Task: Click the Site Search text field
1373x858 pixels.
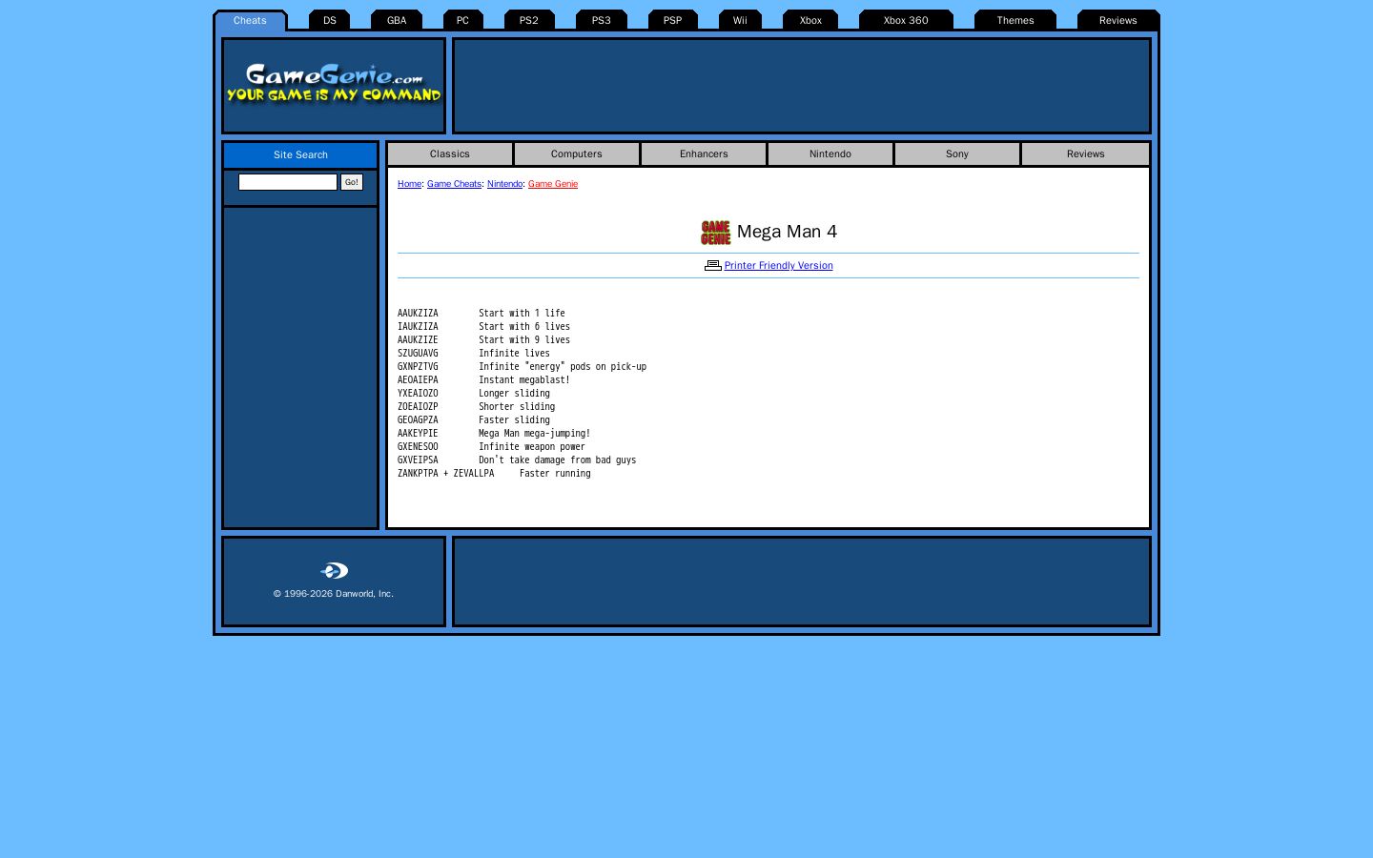Action: coord(288,182)
